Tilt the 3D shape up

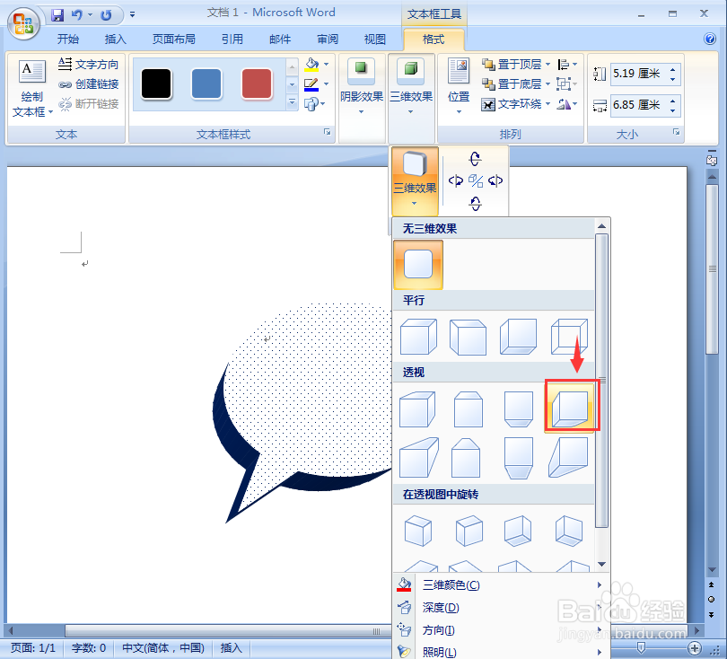[475, 159]
